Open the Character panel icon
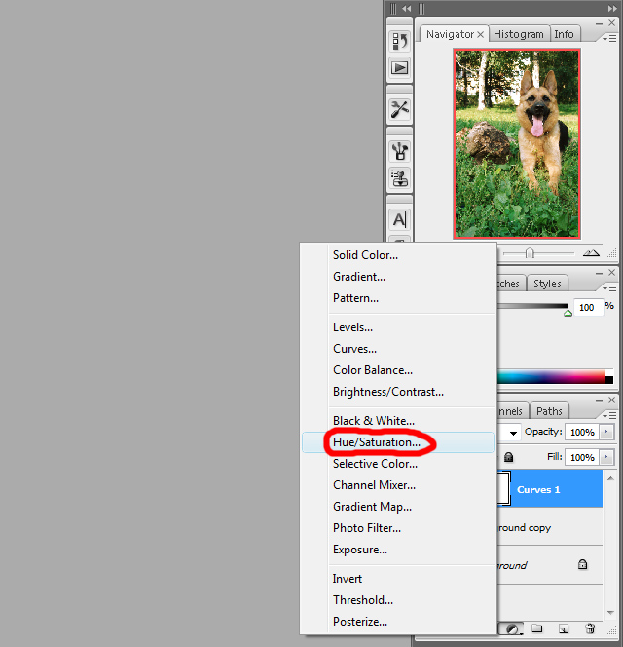This screenshot has height=647, width=623. click(x=400, y=220)
